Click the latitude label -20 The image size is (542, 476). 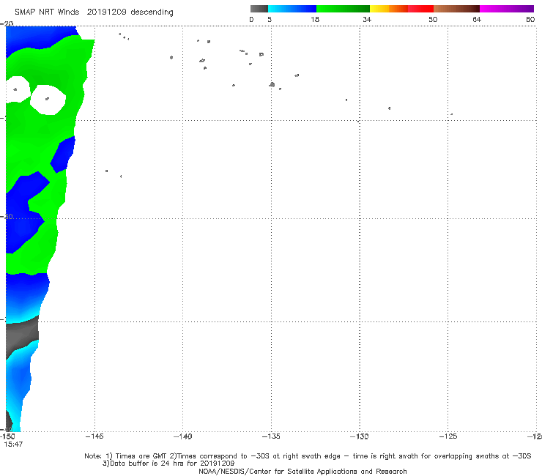(7, 23)
